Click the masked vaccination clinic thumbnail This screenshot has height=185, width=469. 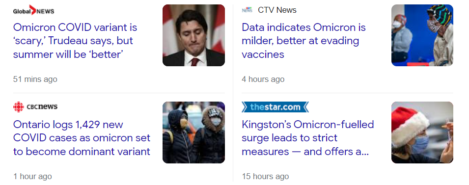click(422, 35)
